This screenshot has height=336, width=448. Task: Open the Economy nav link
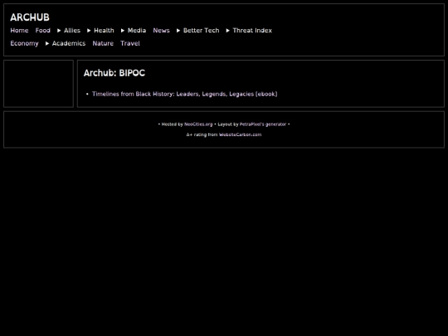coord(24,43)
